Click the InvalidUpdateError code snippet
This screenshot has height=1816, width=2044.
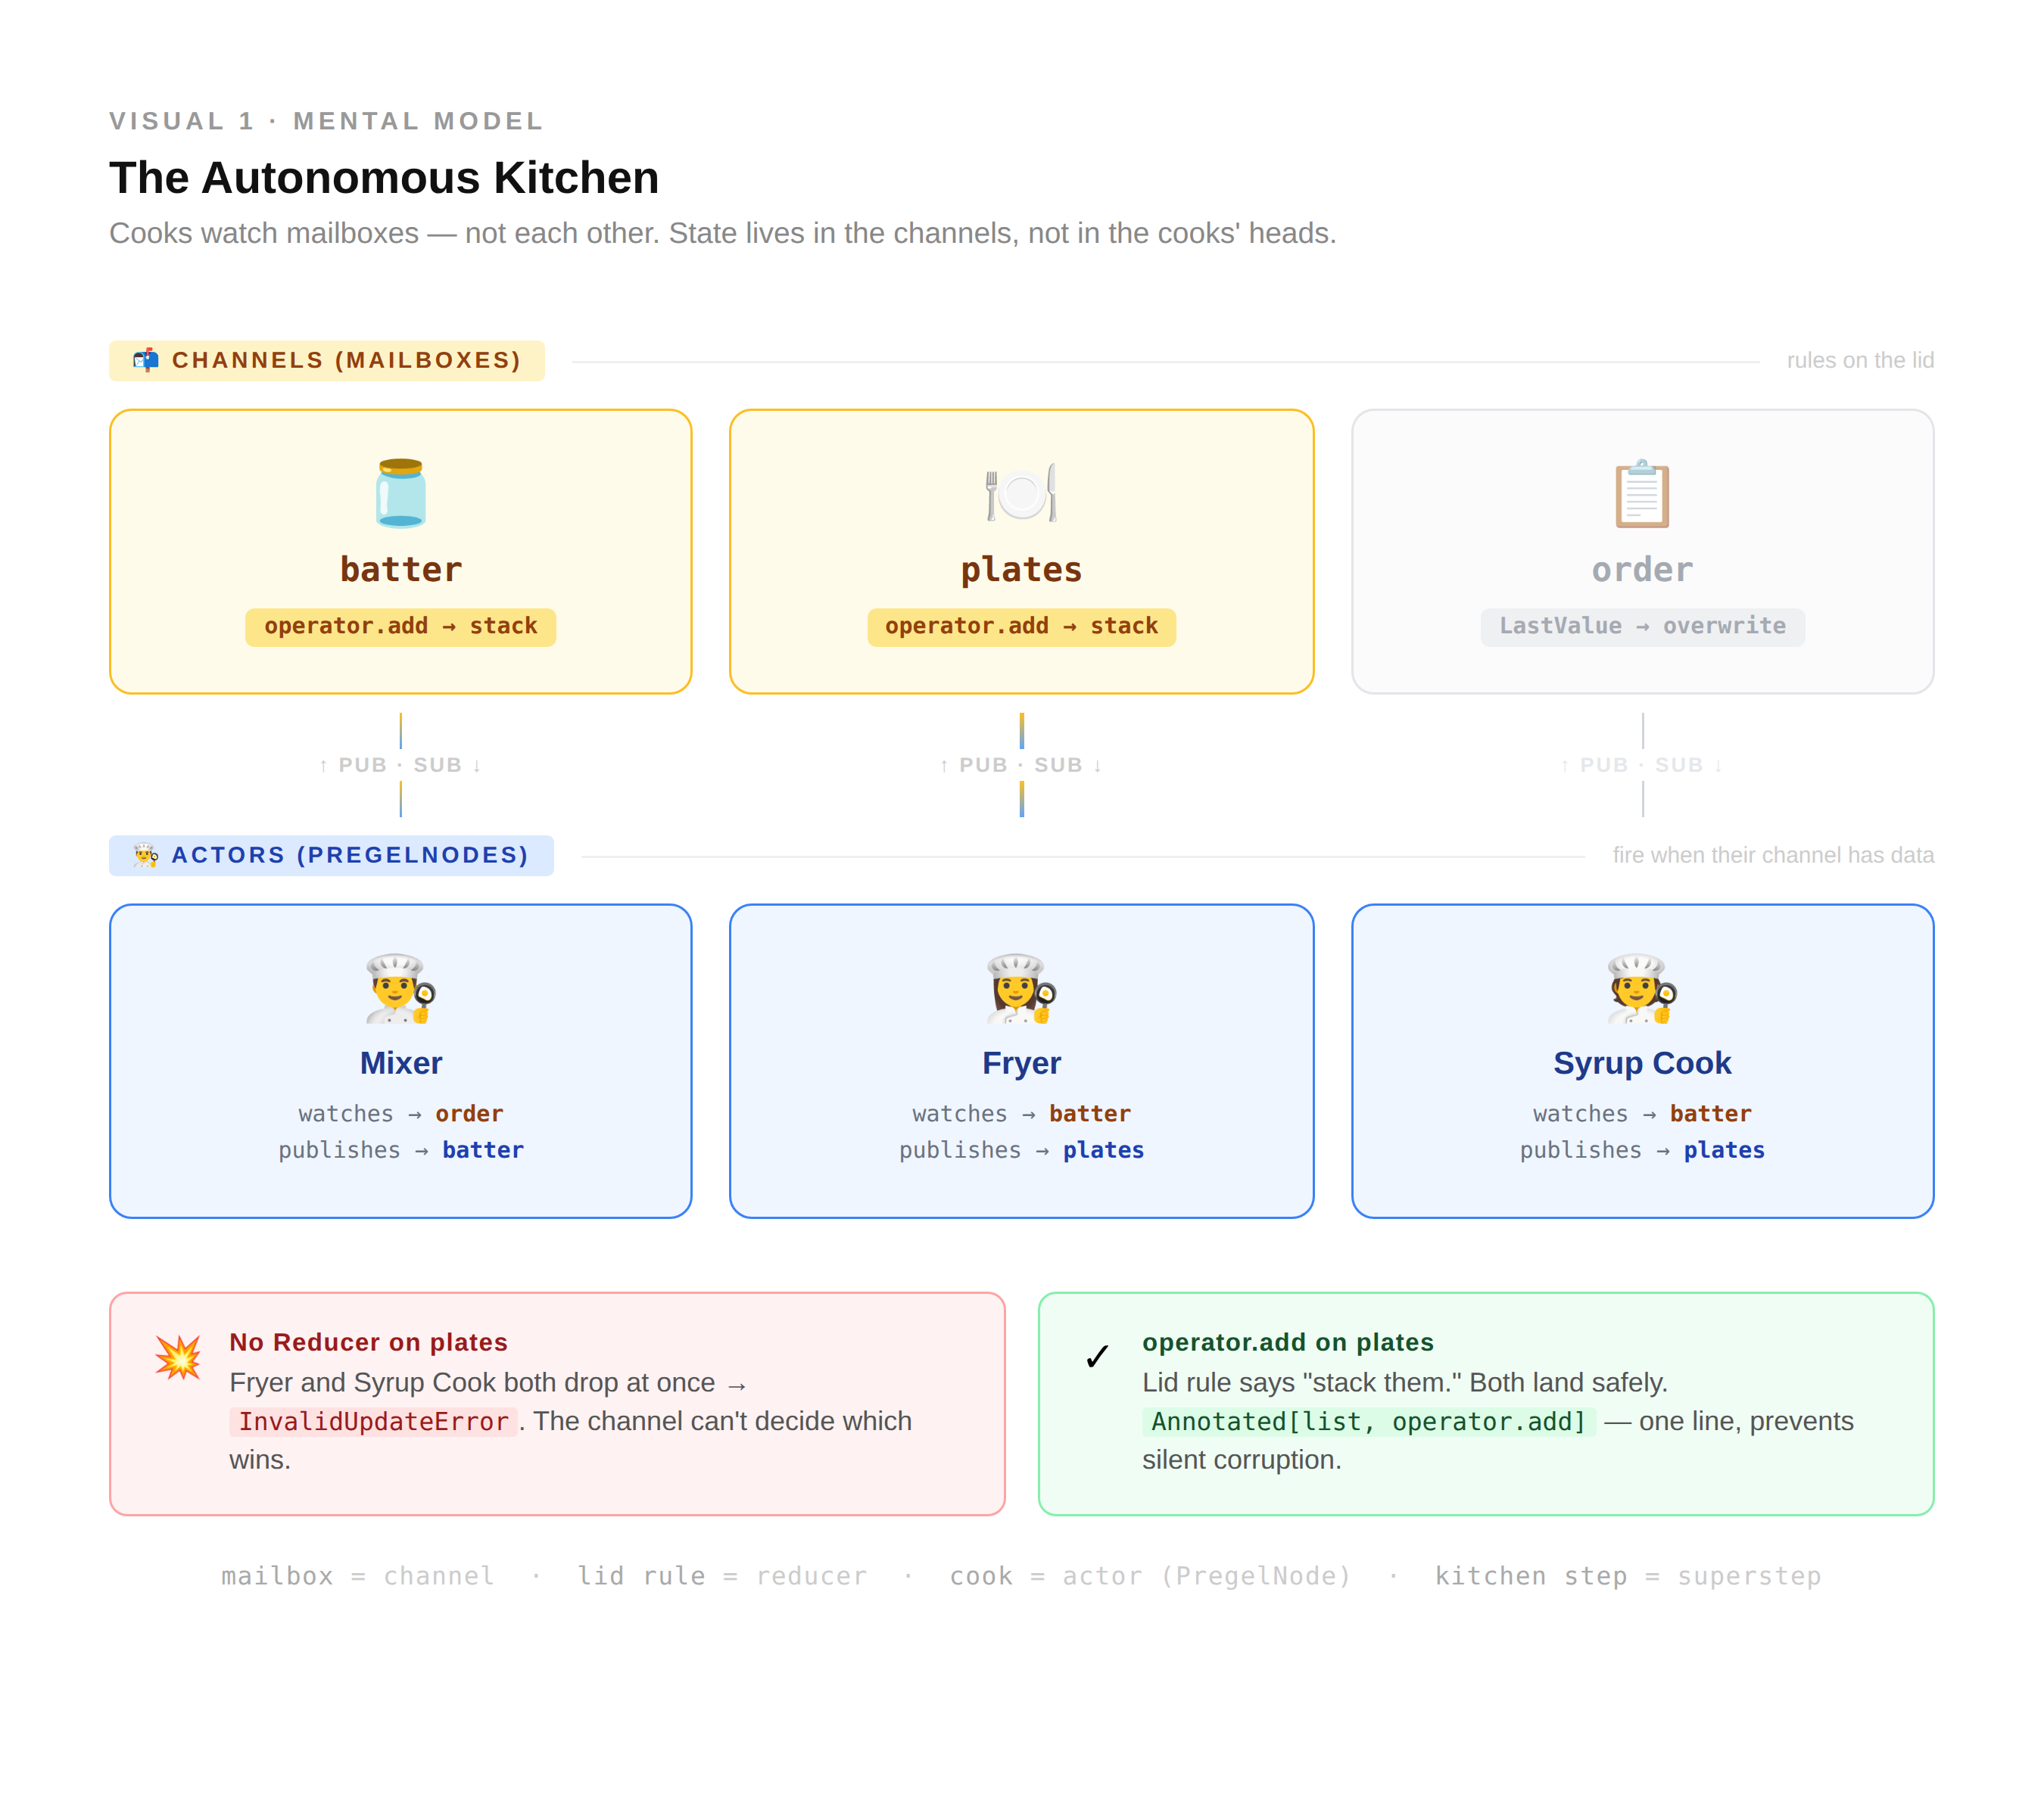pos(373,1421)
